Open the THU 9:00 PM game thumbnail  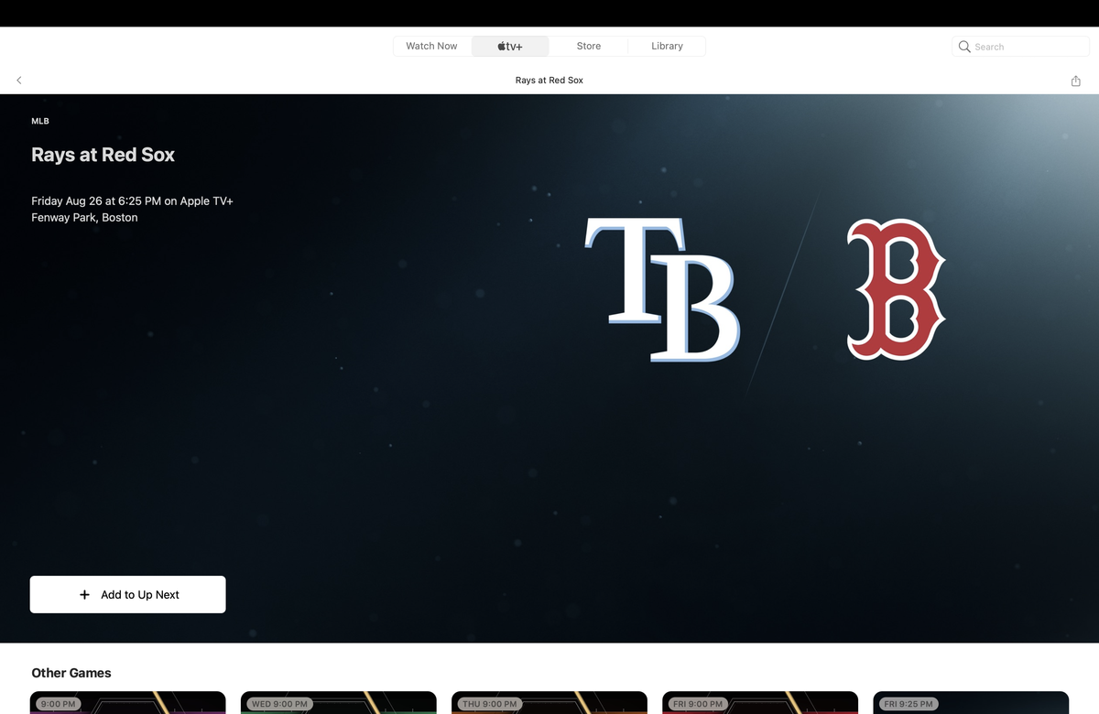pyautogui.click(x=549, y=704)
